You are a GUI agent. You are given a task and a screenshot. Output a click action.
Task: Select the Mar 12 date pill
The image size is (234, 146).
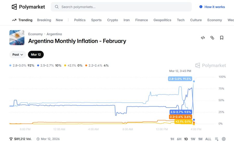tap(36, 54)
